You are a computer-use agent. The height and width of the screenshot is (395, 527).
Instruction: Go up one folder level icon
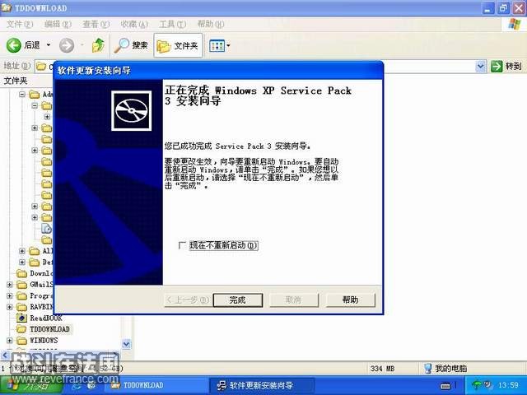[98, 45]
